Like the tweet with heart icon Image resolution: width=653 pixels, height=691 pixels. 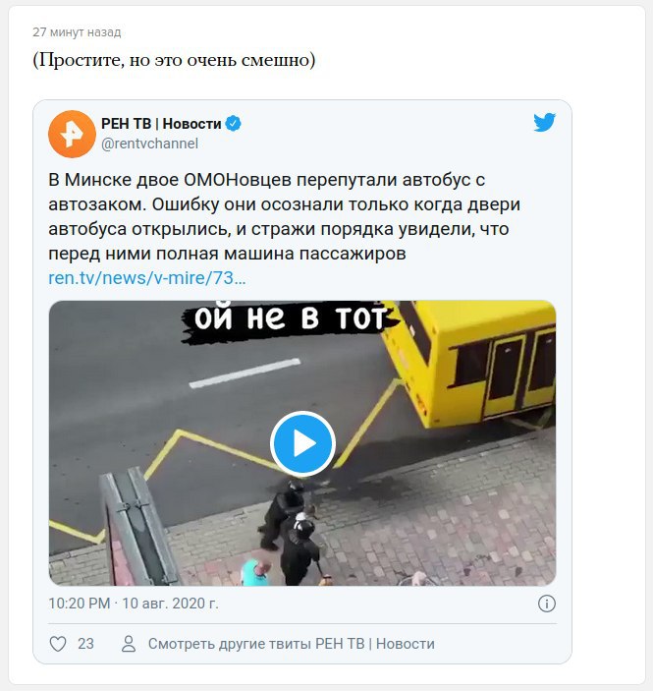coord(58,644)
